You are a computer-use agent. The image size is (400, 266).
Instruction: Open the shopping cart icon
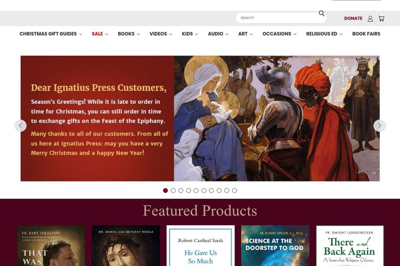point(381,19)
